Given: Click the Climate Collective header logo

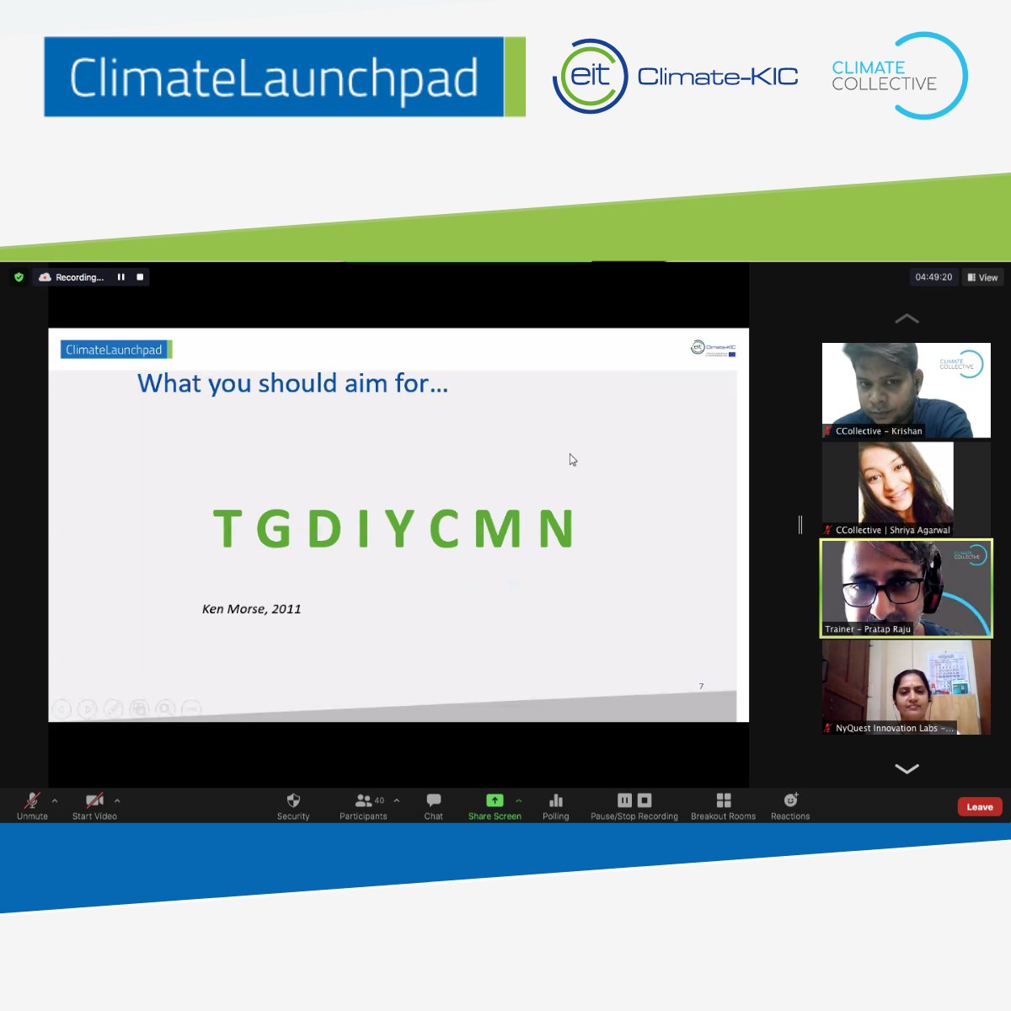Looking at the screenshot, I should (899, 76).
